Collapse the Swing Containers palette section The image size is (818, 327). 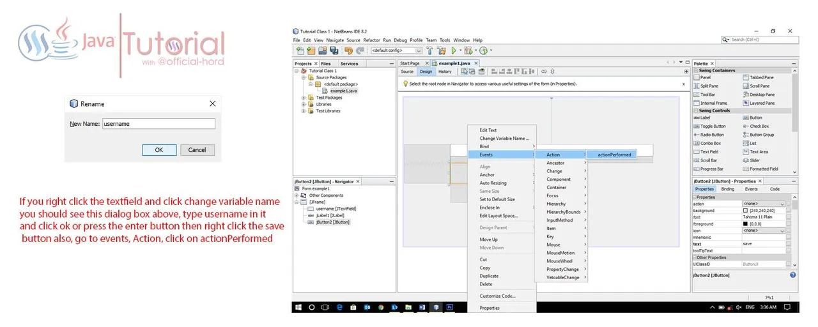coord(695,70)
